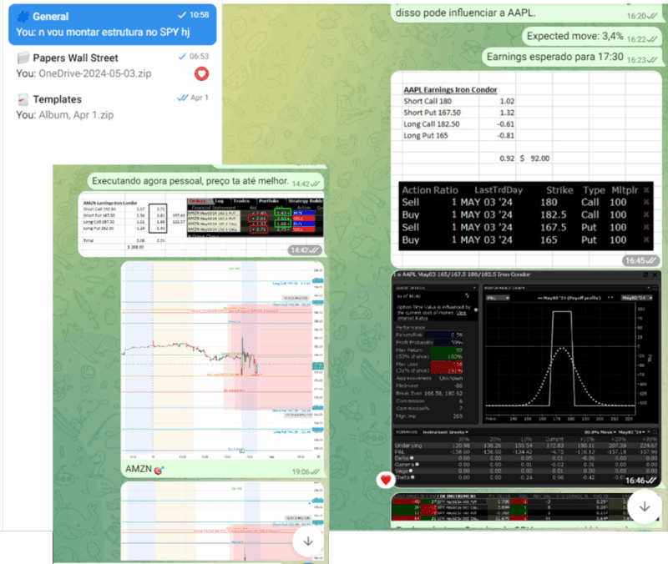Screen dimensions: 668x564
Task: Open the AAPL Iron Condor payoff chart image
Action: (526, 379)
